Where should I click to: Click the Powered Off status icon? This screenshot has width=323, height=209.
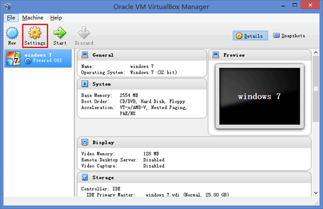28,61
